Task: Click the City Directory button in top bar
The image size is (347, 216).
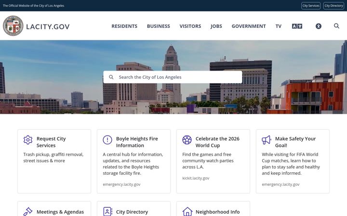Action: (334, 6)
